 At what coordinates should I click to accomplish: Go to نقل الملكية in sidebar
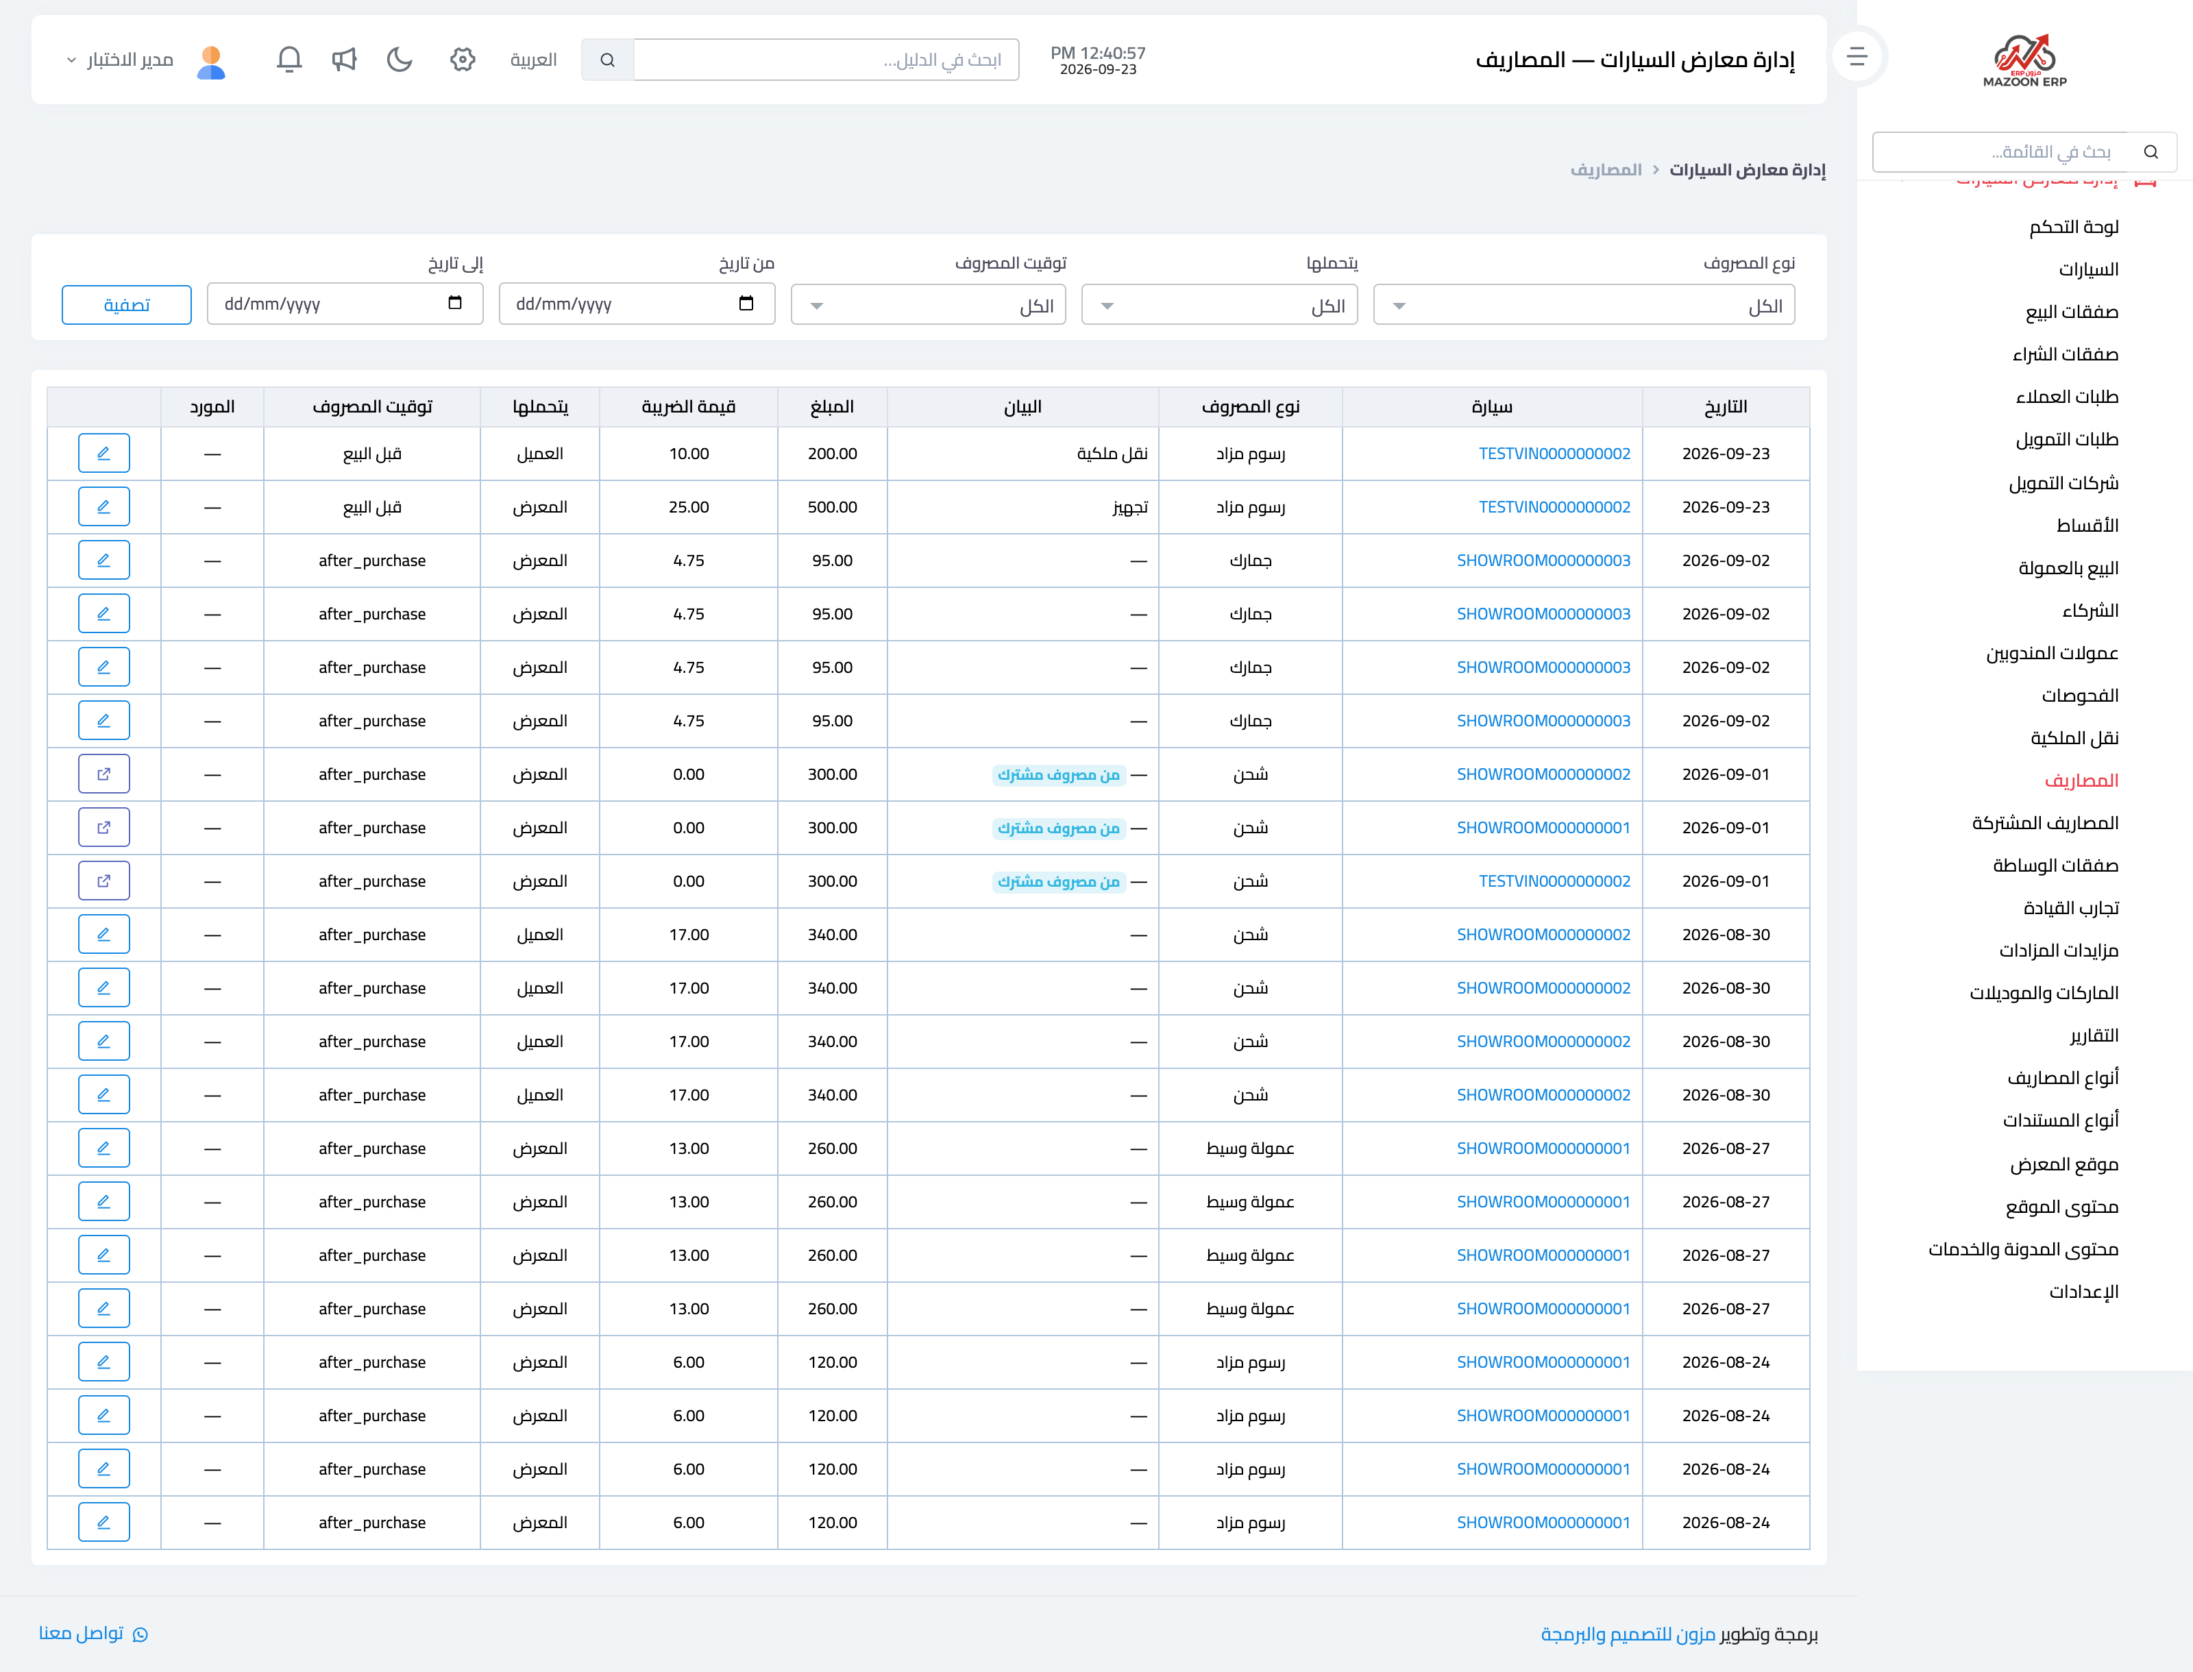click(x=2074, y=739)
